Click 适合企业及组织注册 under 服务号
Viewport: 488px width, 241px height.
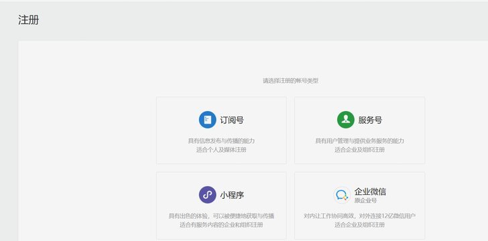click(360, 149)
